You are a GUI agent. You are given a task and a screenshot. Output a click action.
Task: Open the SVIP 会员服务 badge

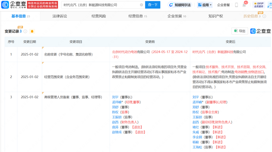point(258,5)
